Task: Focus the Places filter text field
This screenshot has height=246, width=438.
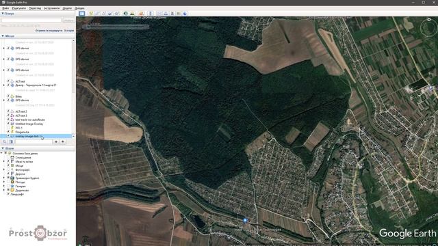Action: [34, 141]
